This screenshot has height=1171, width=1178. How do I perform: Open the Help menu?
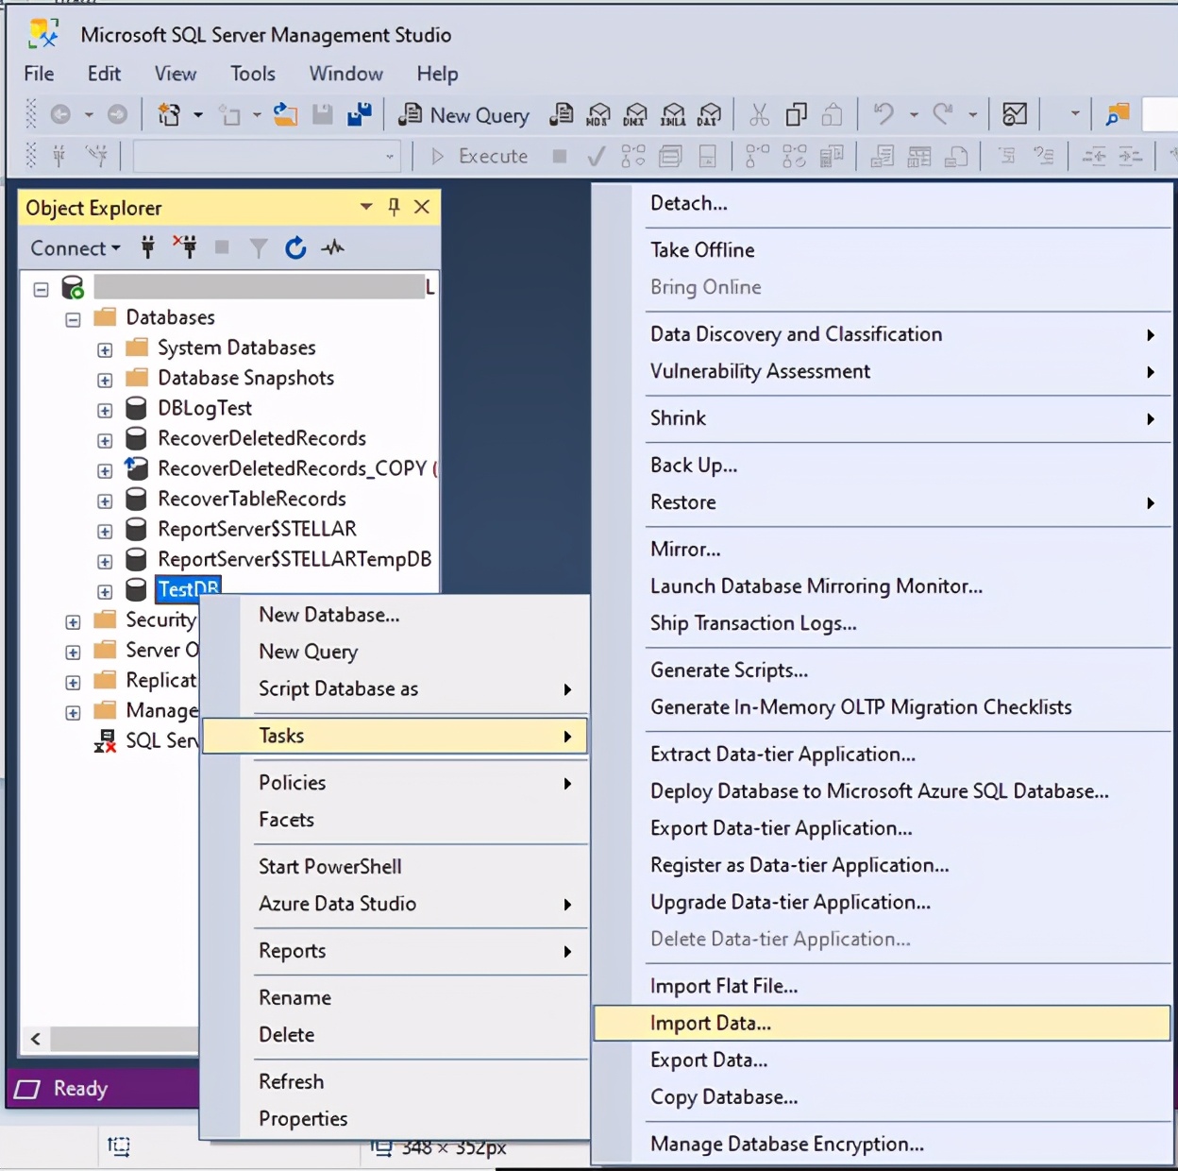[x=437, y=74]
